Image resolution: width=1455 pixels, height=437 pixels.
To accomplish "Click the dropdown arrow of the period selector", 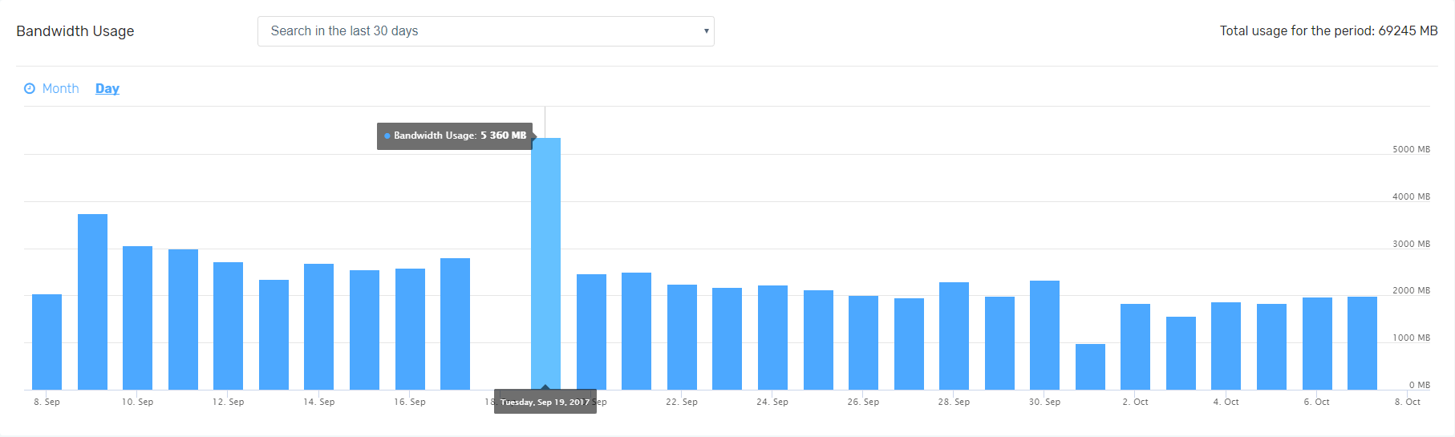I will pyautogui.click(x=706, y=31).
